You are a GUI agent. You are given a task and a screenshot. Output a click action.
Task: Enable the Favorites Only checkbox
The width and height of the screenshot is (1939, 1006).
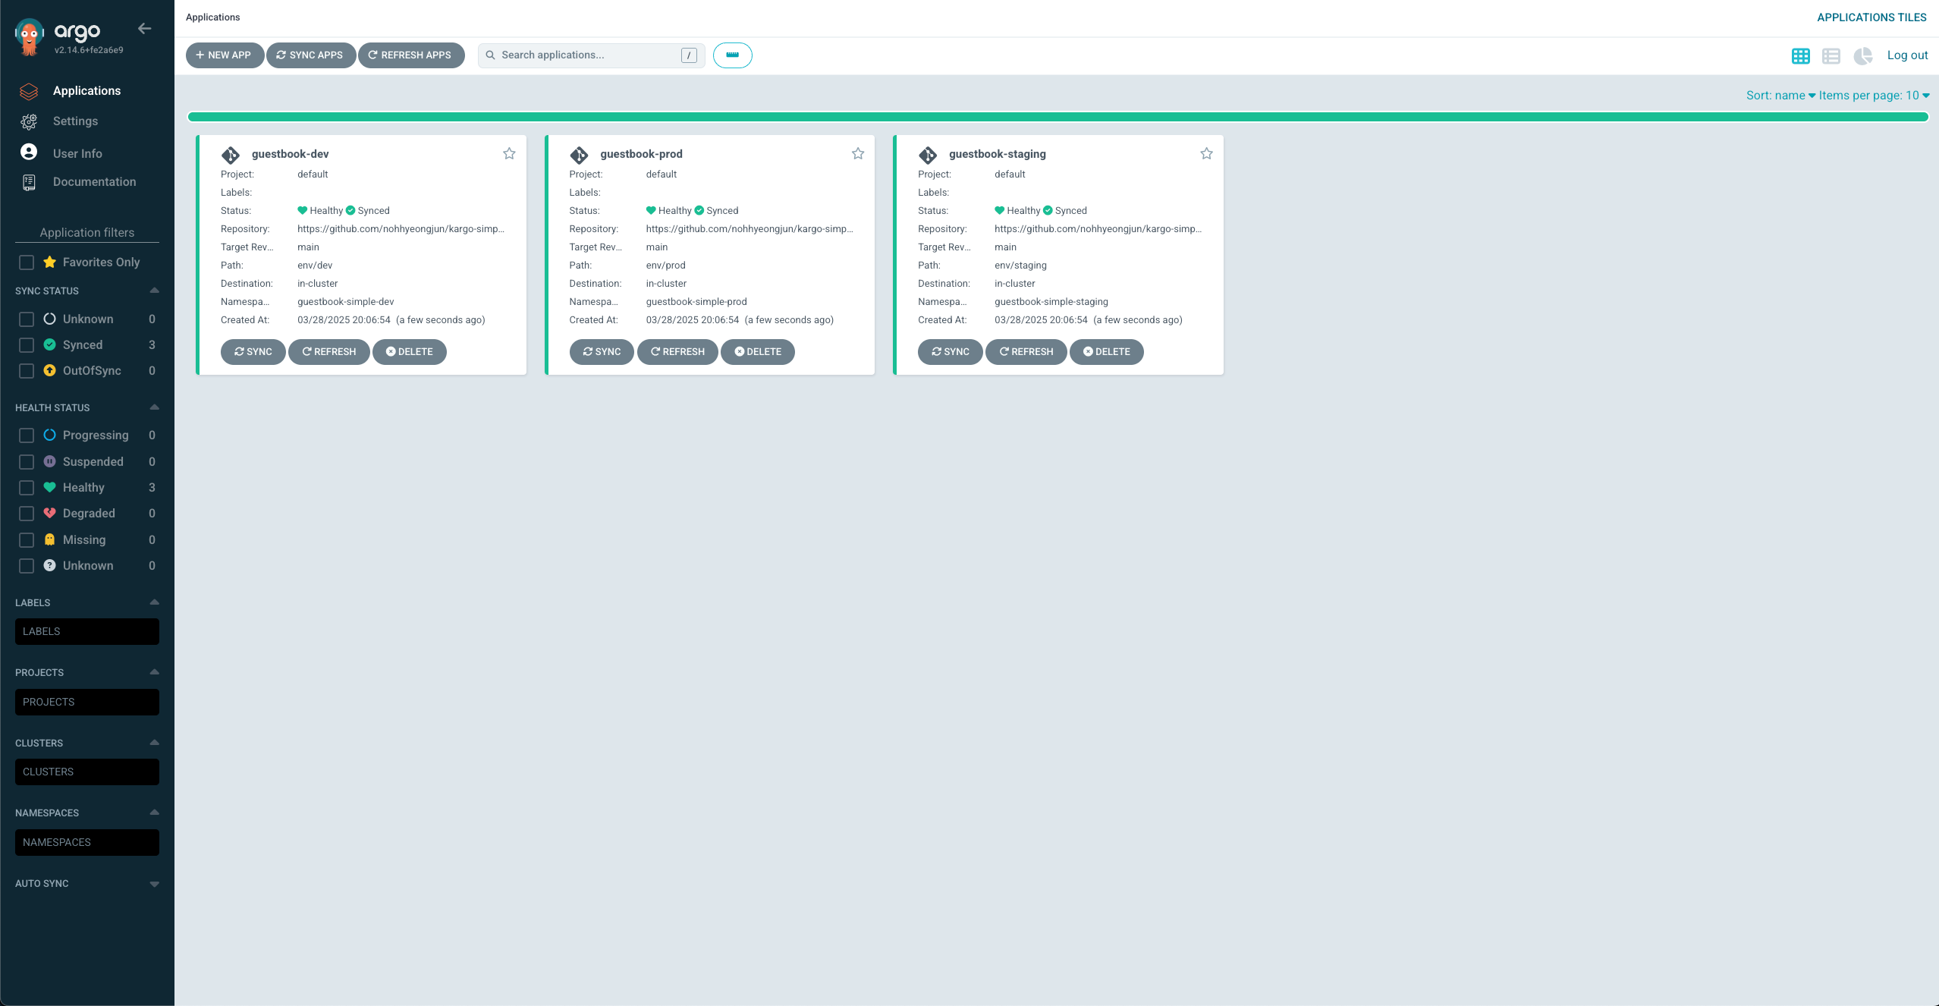[27, 263]
